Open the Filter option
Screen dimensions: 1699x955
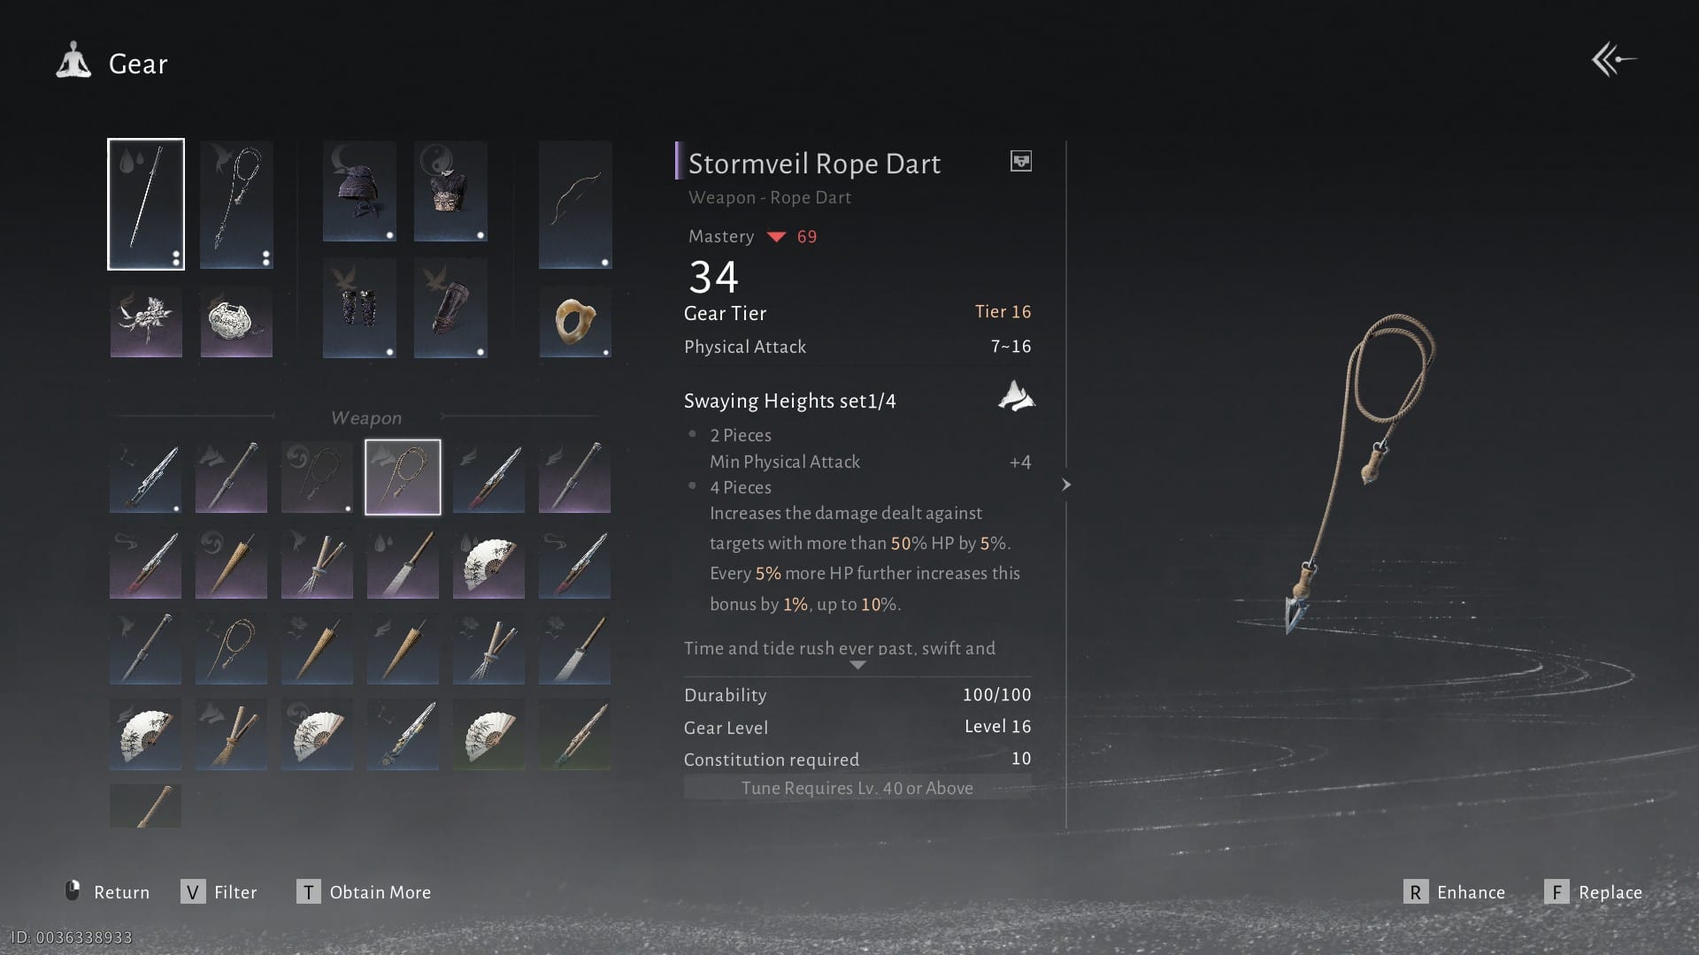tap(219, 892)
